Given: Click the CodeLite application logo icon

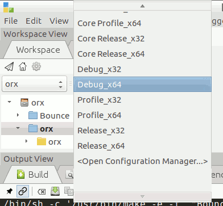Looking at the screenshot, I should (x=9, y=7).
